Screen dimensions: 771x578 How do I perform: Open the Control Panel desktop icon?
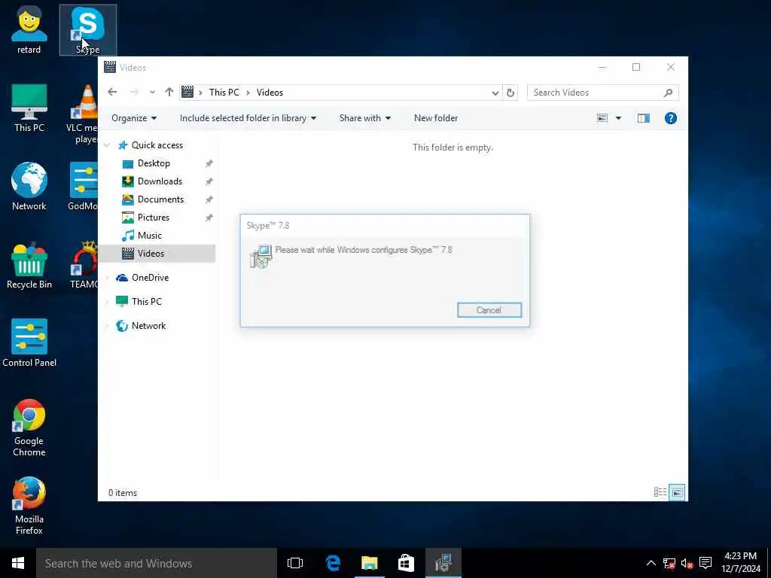tap(29, 343)
